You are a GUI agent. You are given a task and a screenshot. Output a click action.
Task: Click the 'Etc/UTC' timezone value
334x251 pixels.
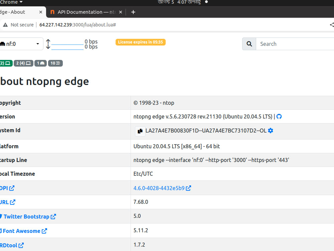pos(143,174)
